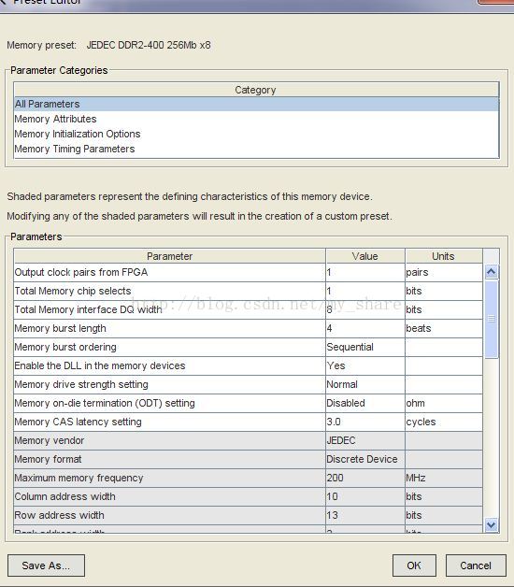The width and height of the screenshot is (514, 587).
Task: Select Memory Initialization Options category
Action: [256, 134]
